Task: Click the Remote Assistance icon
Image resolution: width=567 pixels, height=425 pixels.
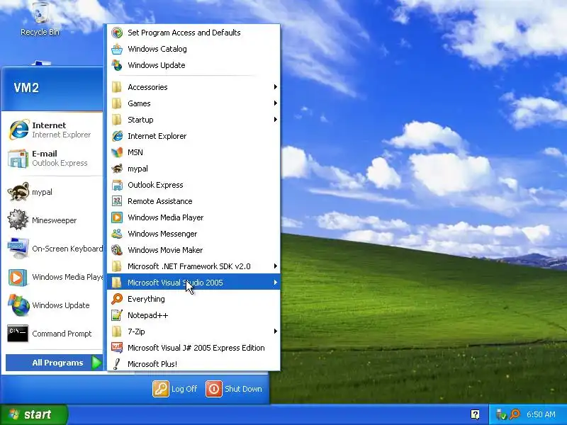Action: (x=117, y=201)
